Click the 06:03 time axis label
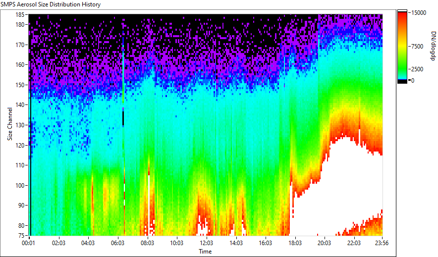Image resolution: width=438 pixels, height=257 pixels. pos(117,243)
